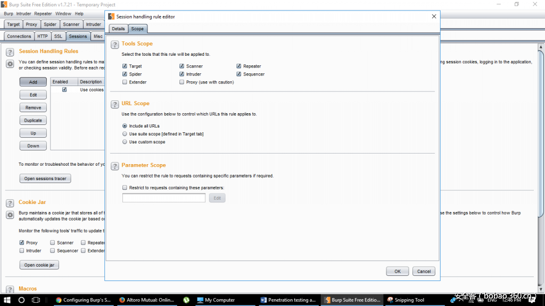Click the Parameter Scope help icon

point(114,166)
